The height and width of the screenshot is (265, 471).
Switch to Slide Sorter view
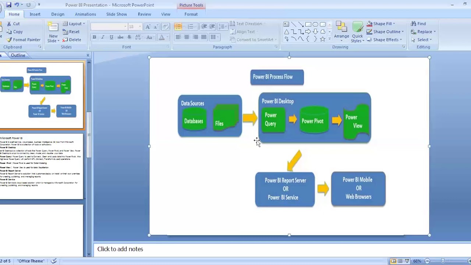pos(400,261)
